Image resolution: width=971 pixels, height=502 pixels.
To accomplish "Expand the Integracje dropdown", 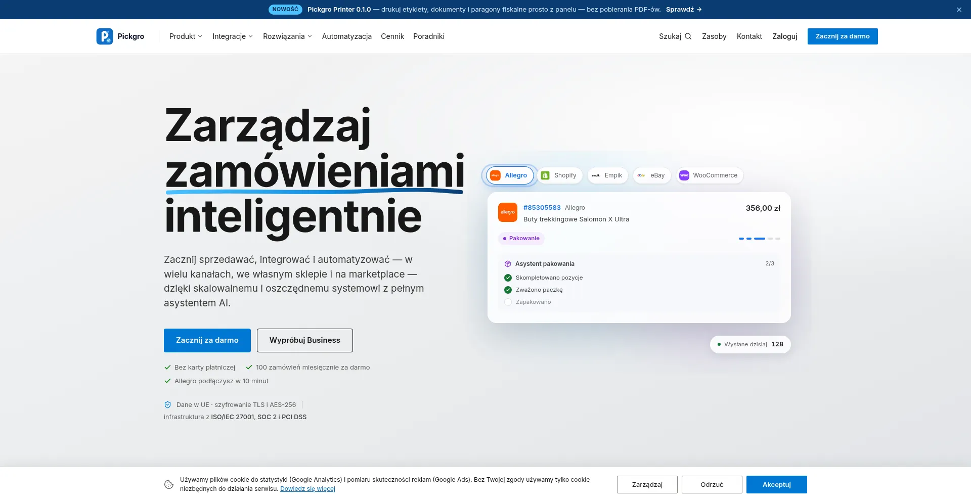I will pyautogui.click(x=233, y=36).
